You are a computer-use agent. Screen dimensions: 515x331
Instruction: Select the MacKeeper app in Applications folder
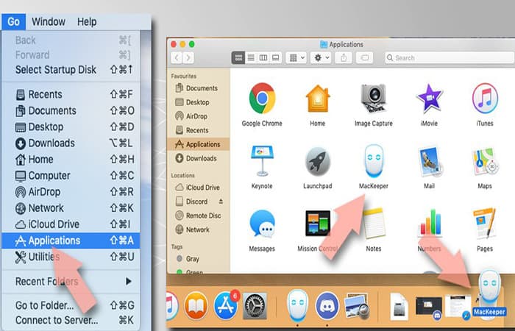tap(374, 161)
